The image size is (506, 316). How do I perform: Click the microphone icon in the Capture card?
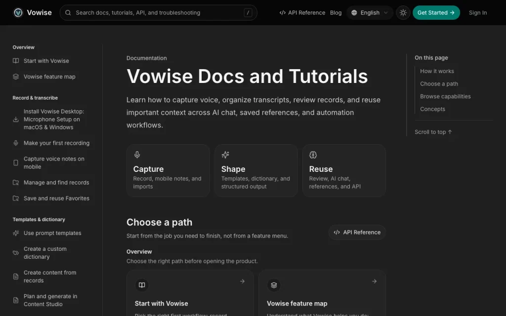click(x=137, y=155)
